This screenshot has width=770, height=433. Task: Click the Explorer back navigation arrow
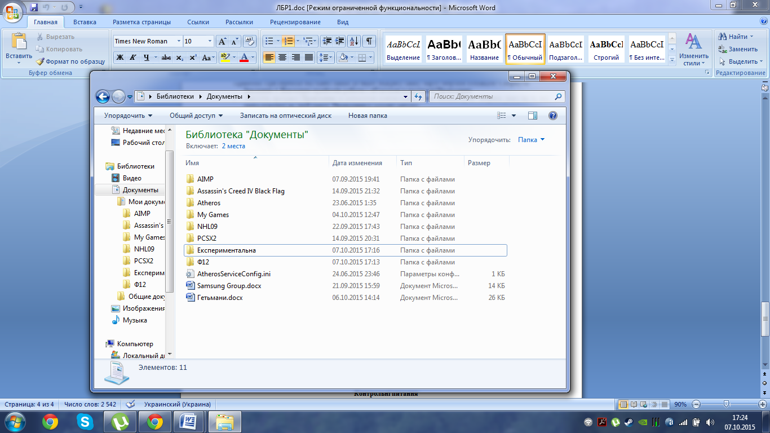point(103,97)
